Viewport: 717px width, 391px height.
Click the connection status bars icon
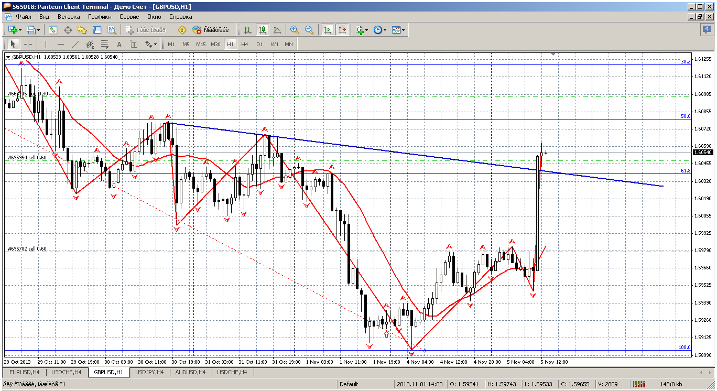(638, 384)
